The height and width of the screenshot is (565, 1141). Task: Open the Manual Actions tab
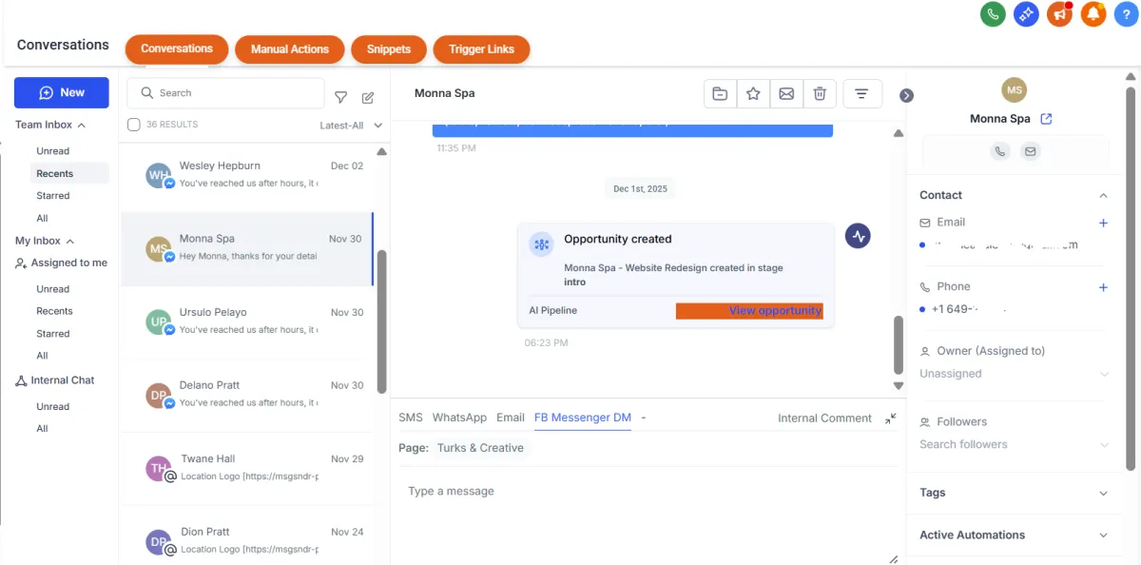tap(290, 49)
